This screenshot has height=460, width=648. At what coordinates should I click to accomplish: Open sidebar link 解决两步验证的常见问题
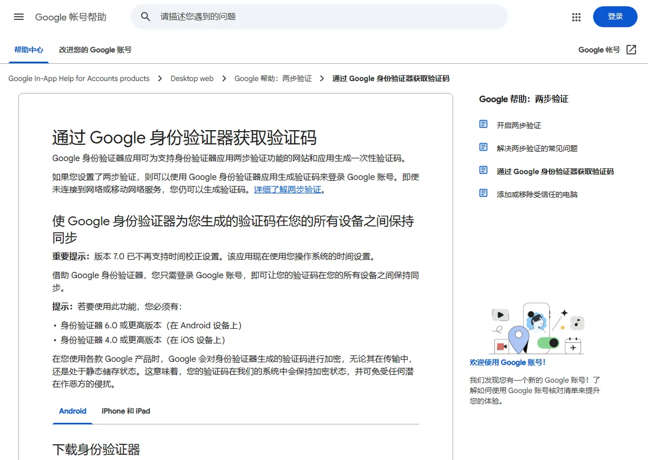pyautogui.click(x=537, y=148)
